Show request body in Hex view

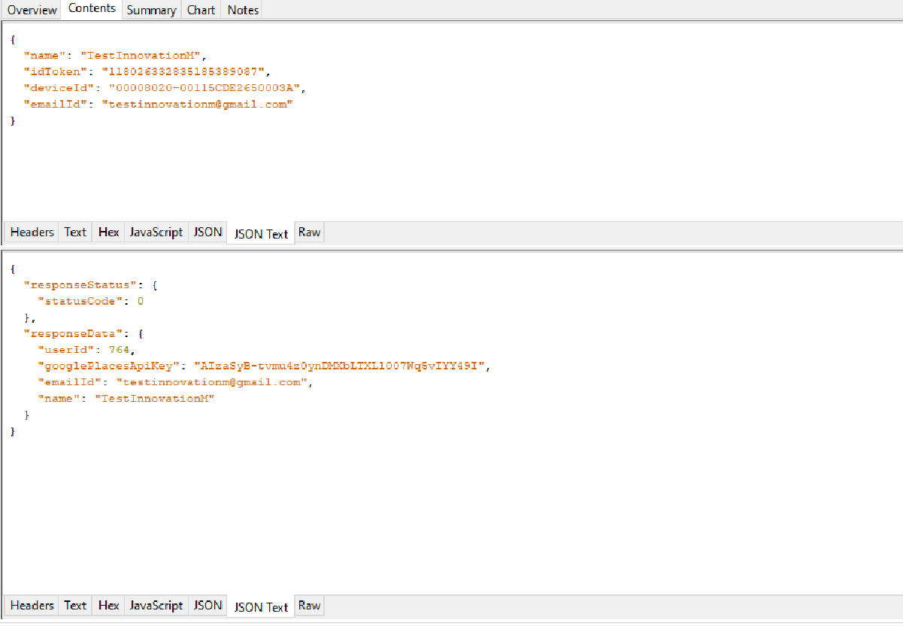point(108,232)
